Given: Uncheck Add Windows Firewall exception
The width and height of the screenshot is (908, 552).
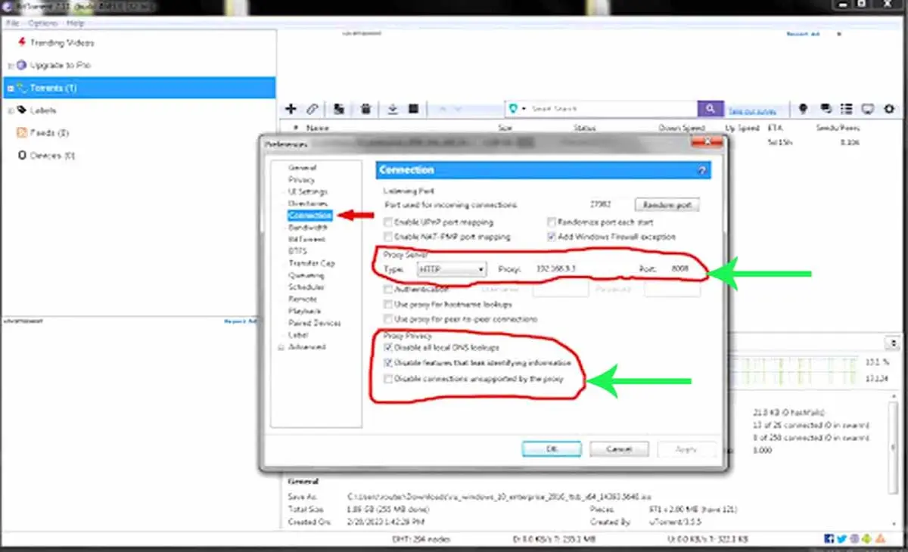Looking at the screenshot, I should [552, 237].
